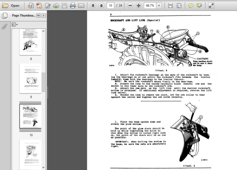Click the thumbnail label '9'

(x=31, y=97)
